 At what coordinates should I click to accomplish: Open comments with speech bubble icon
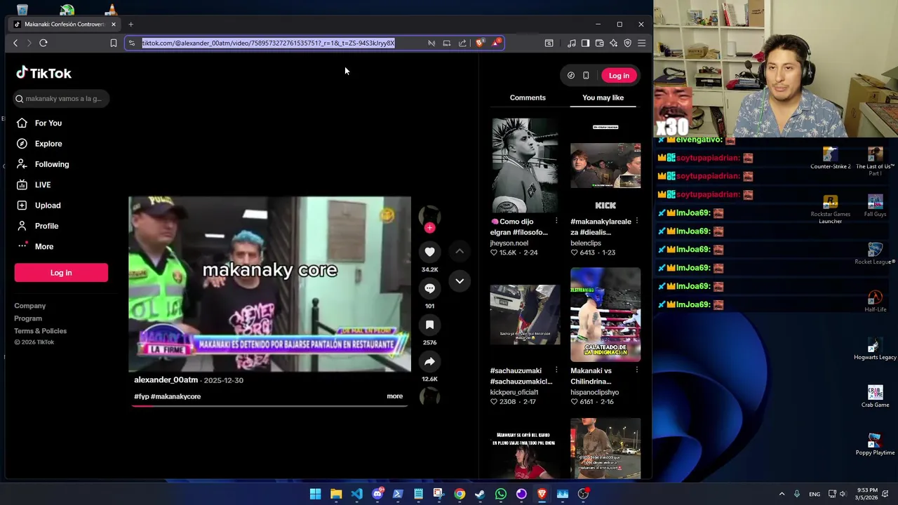(429, 288)
